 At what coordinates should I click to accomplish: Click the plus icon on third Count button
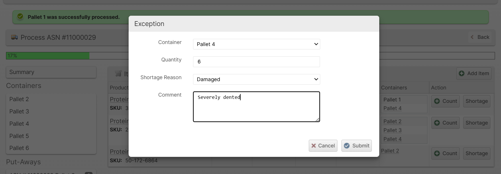point(437,153)
